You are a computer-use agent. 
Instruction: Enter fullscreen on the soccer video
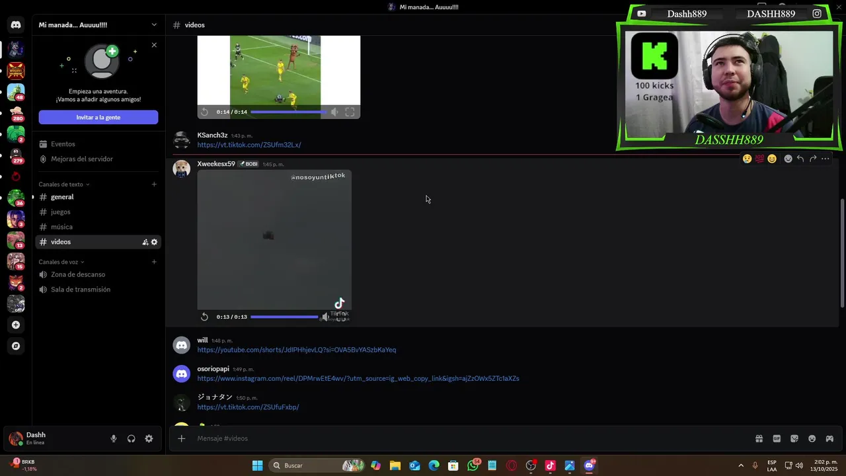tap(350, 112)
